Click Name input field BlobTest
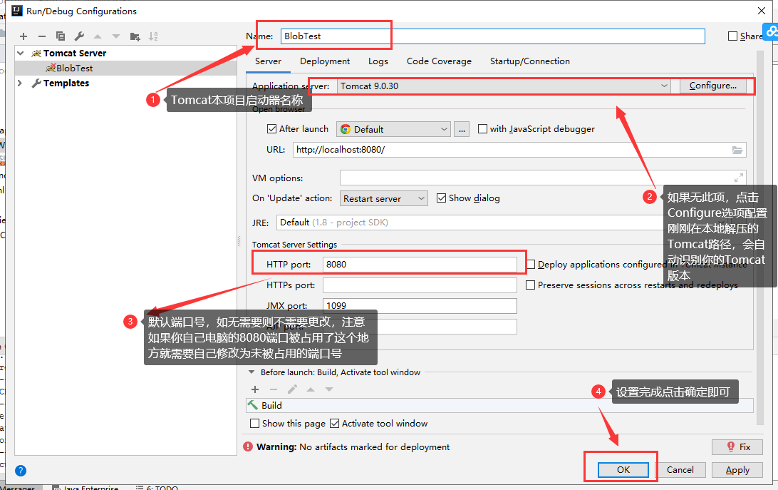The height and width of the screenshot is (490, 778). point(493,36)
